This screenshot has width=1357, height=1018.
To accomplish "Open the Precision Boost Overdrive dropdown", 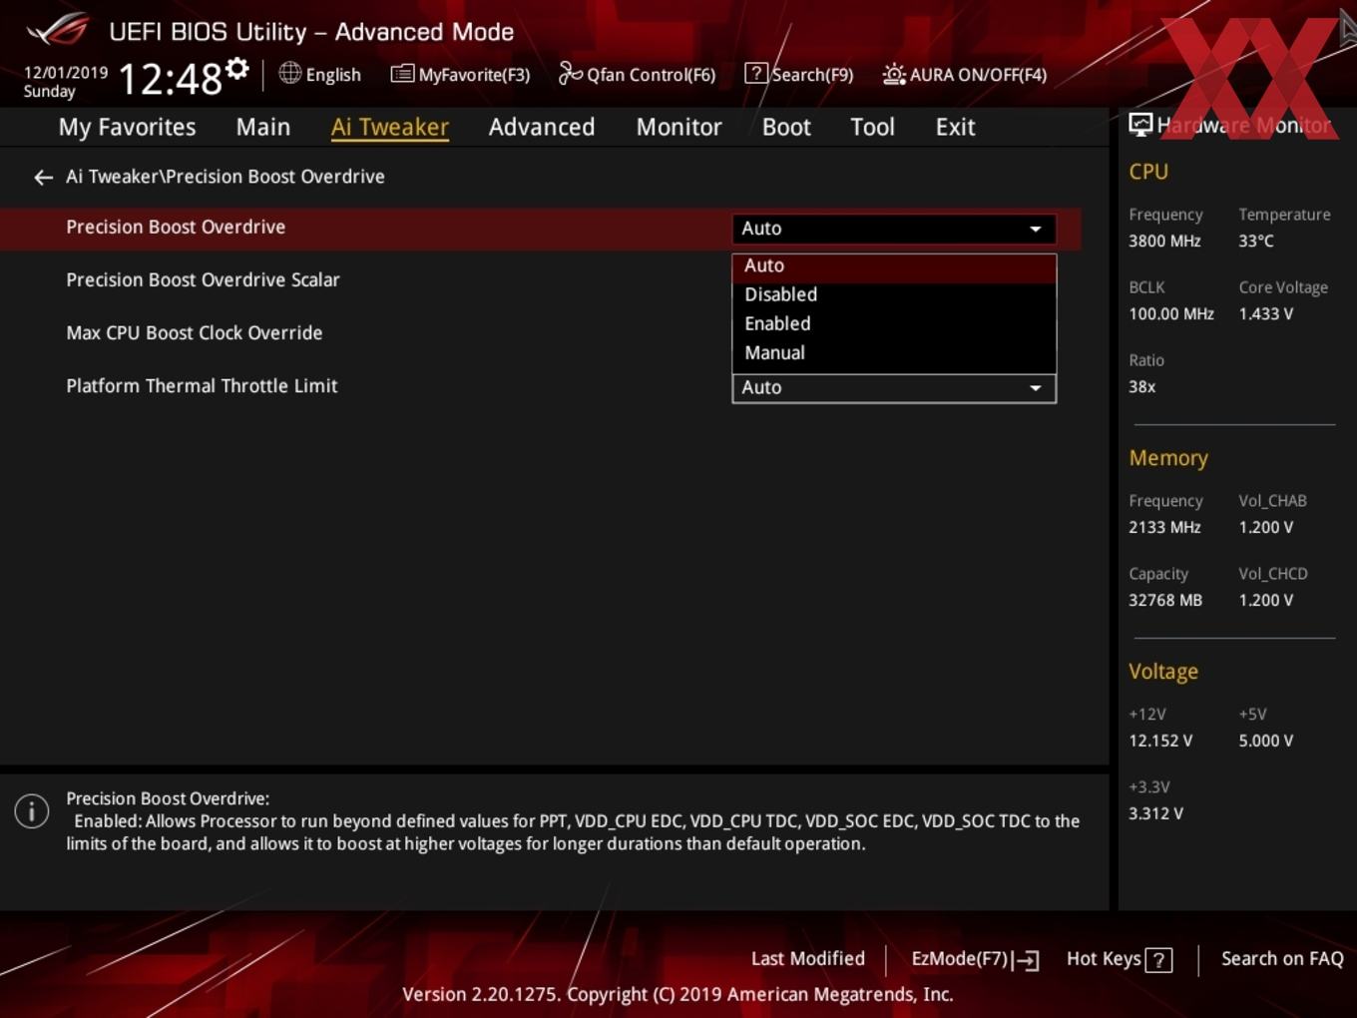I will click(x=894, y=229).
